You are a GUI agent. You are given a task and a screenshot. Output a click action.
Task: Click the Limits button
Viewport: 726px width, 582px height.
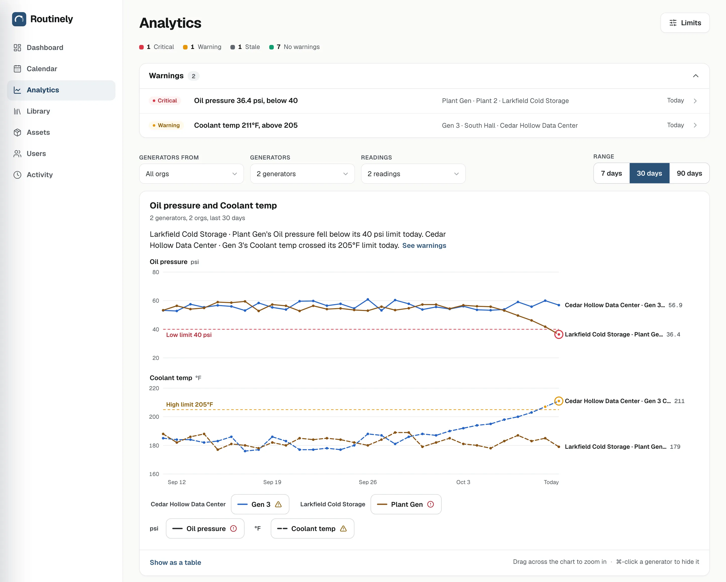685,23
